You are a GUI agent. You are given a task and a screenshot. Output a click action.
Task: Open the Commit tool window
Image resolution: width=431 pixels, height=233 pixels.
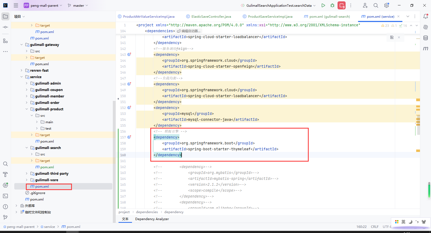5,27
